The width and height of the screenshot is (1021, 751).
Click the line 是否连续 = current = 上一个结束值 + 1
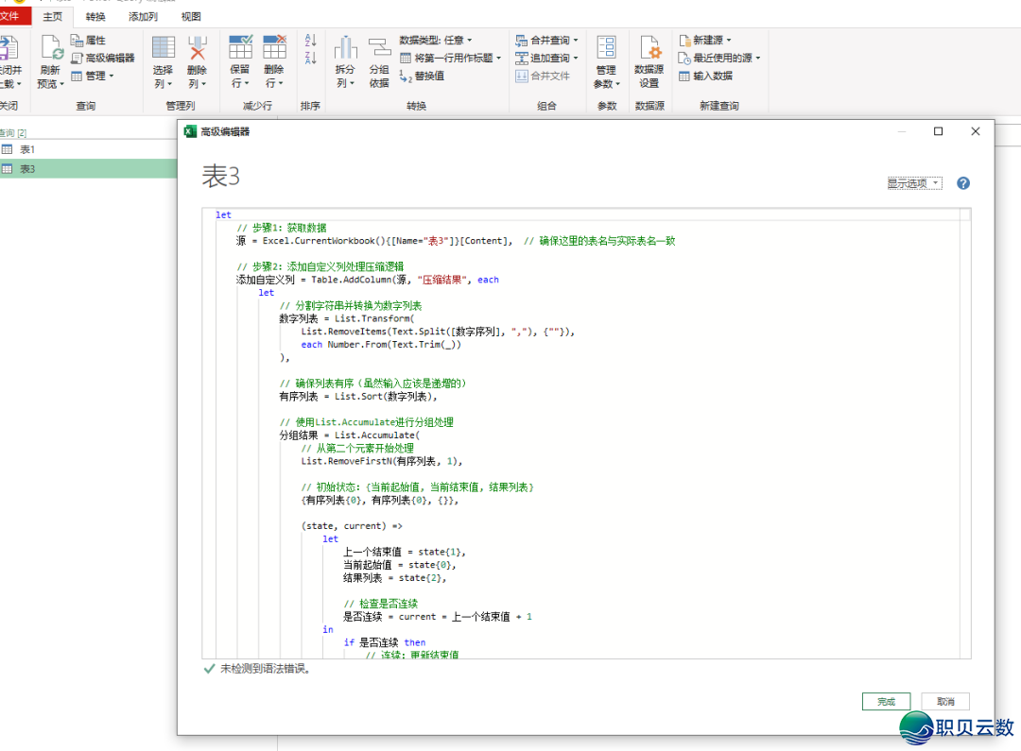[x=438, y=617]
